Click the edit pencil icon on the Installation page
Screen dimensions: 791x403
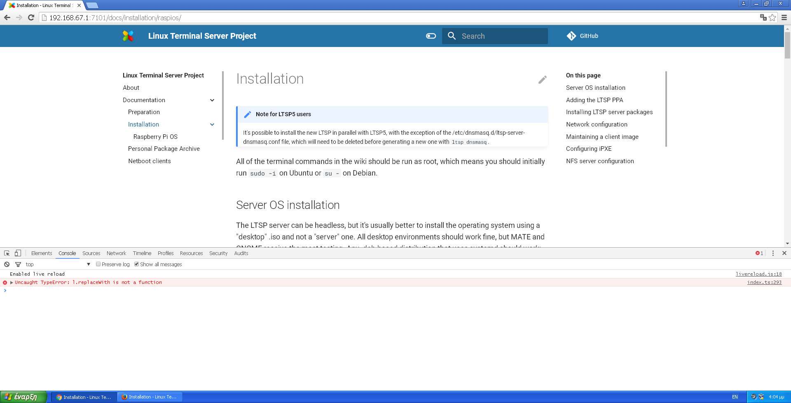coord(542,80)
